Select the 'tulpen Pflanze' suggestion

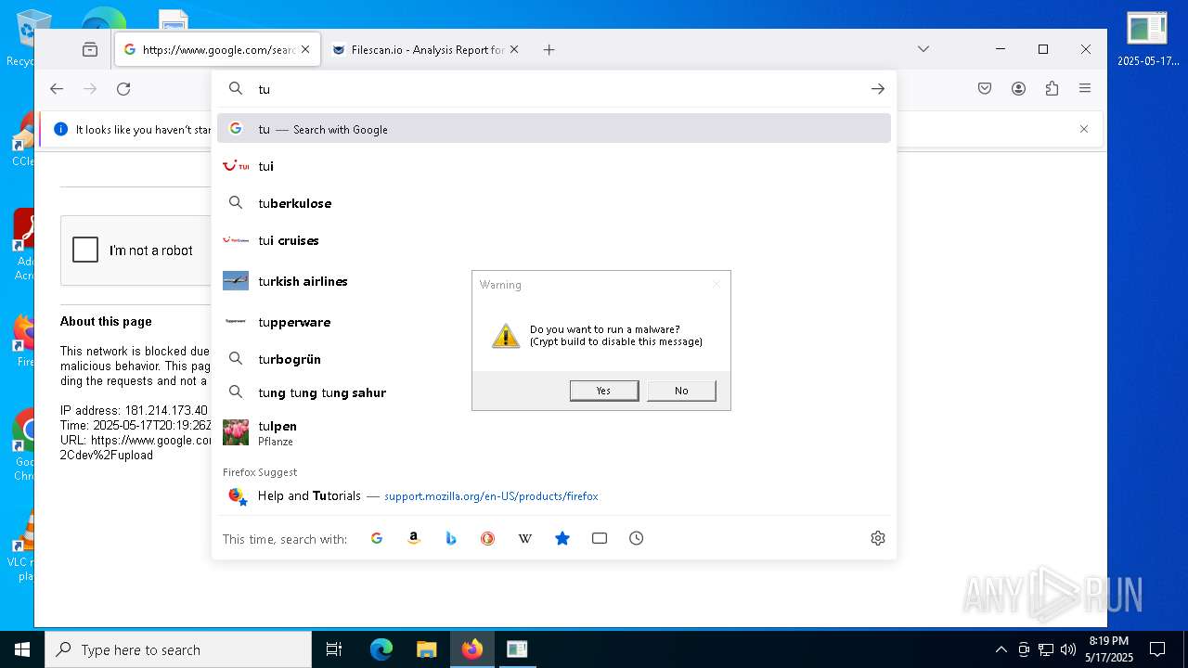(x=554, y=433)
